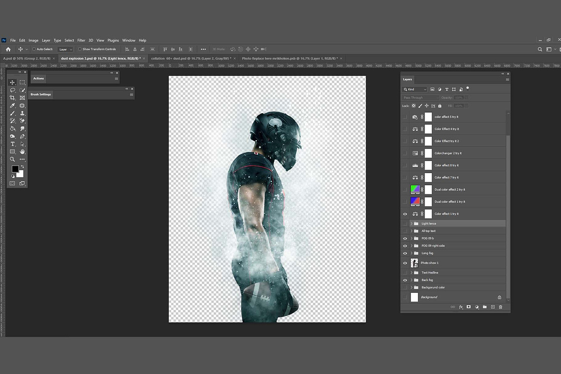
Task: Lock transparent pixels icon
Action: tap(413, 106)
